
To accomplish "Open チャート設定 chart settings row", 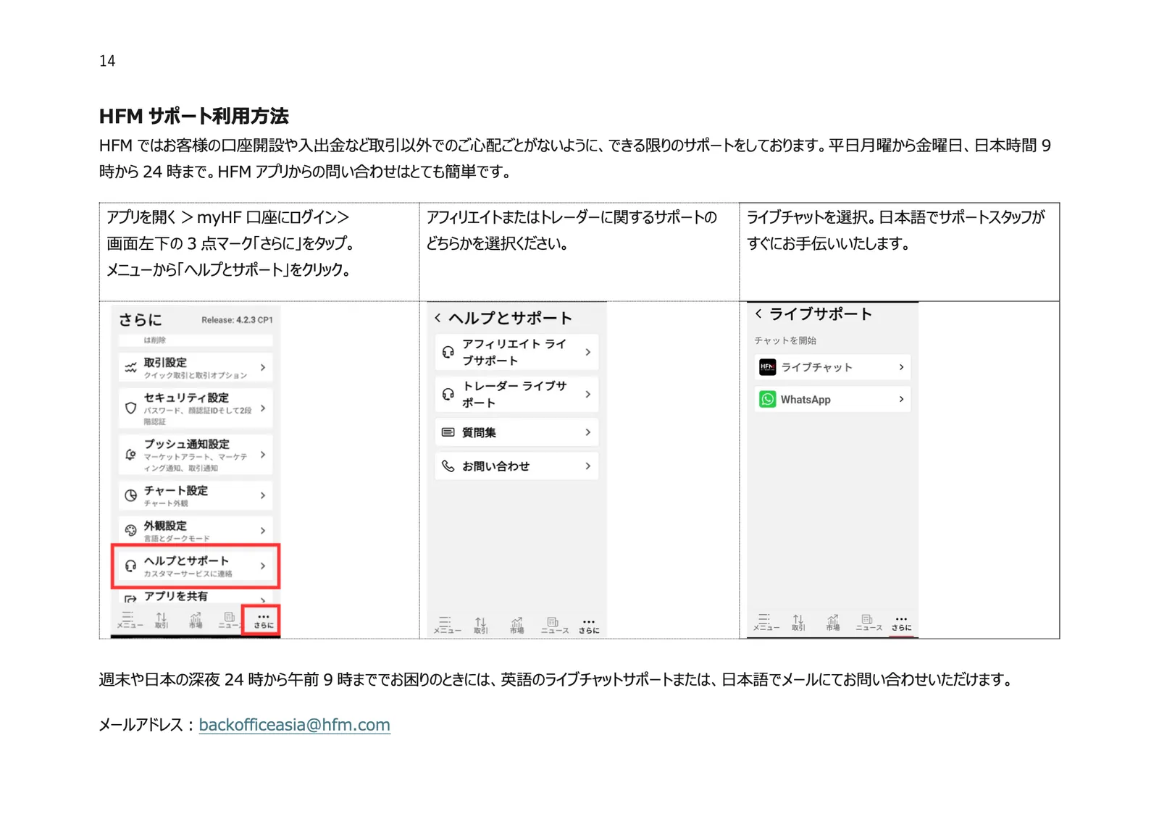I will [x=196, y=495].
